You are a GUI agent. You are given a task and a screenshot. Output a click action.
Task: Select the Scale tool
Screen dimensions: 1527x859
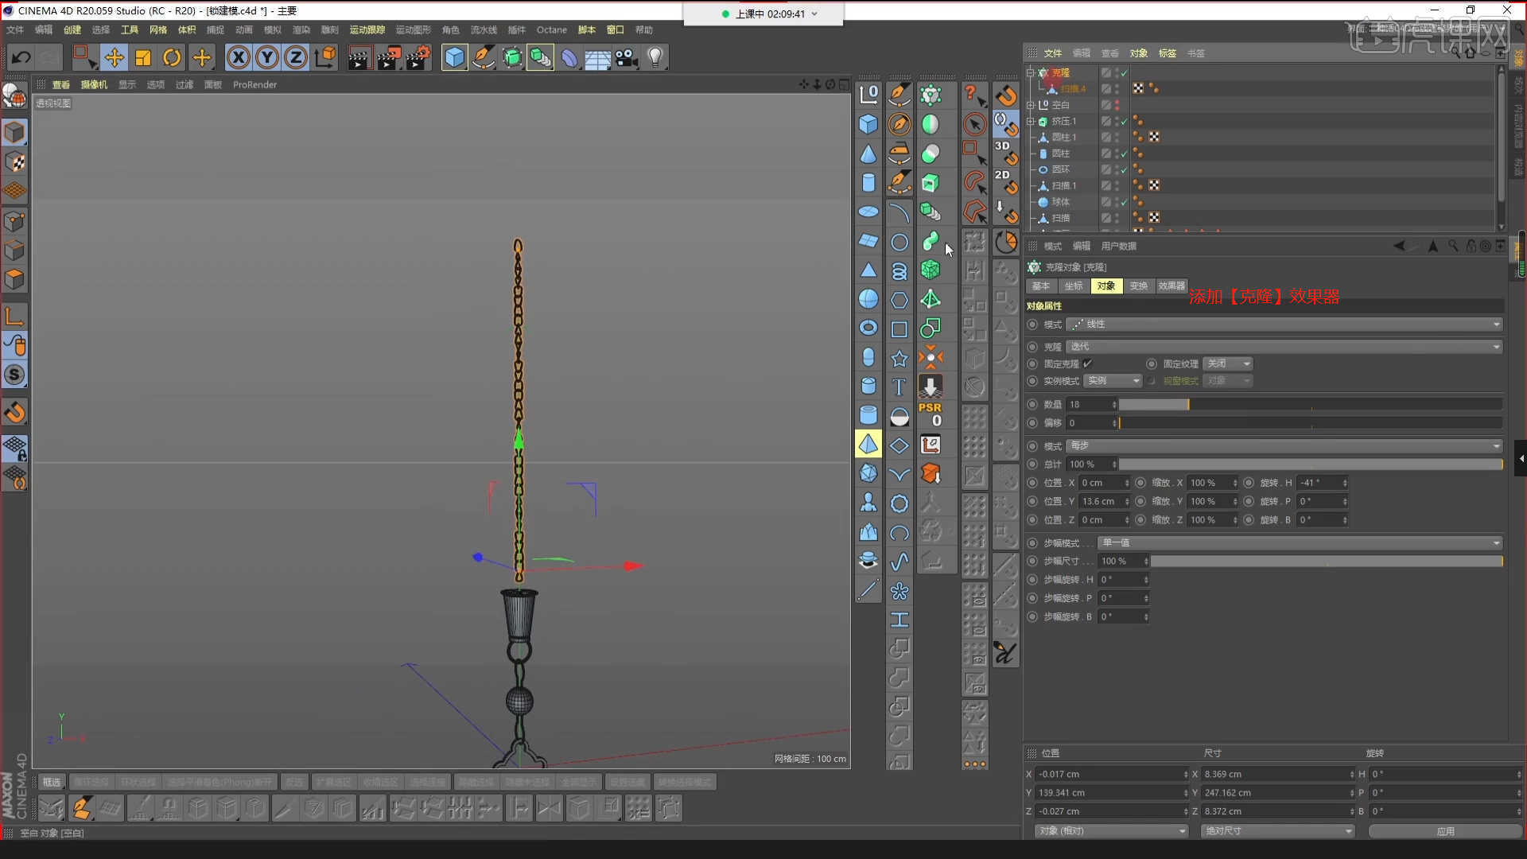(x=143, y=57)
